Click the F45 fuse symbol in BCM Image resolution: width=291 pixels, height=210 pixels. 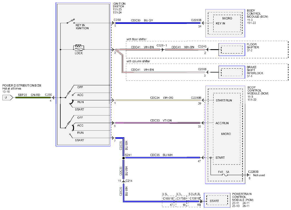pyautogui.click(x=225, y=175)
